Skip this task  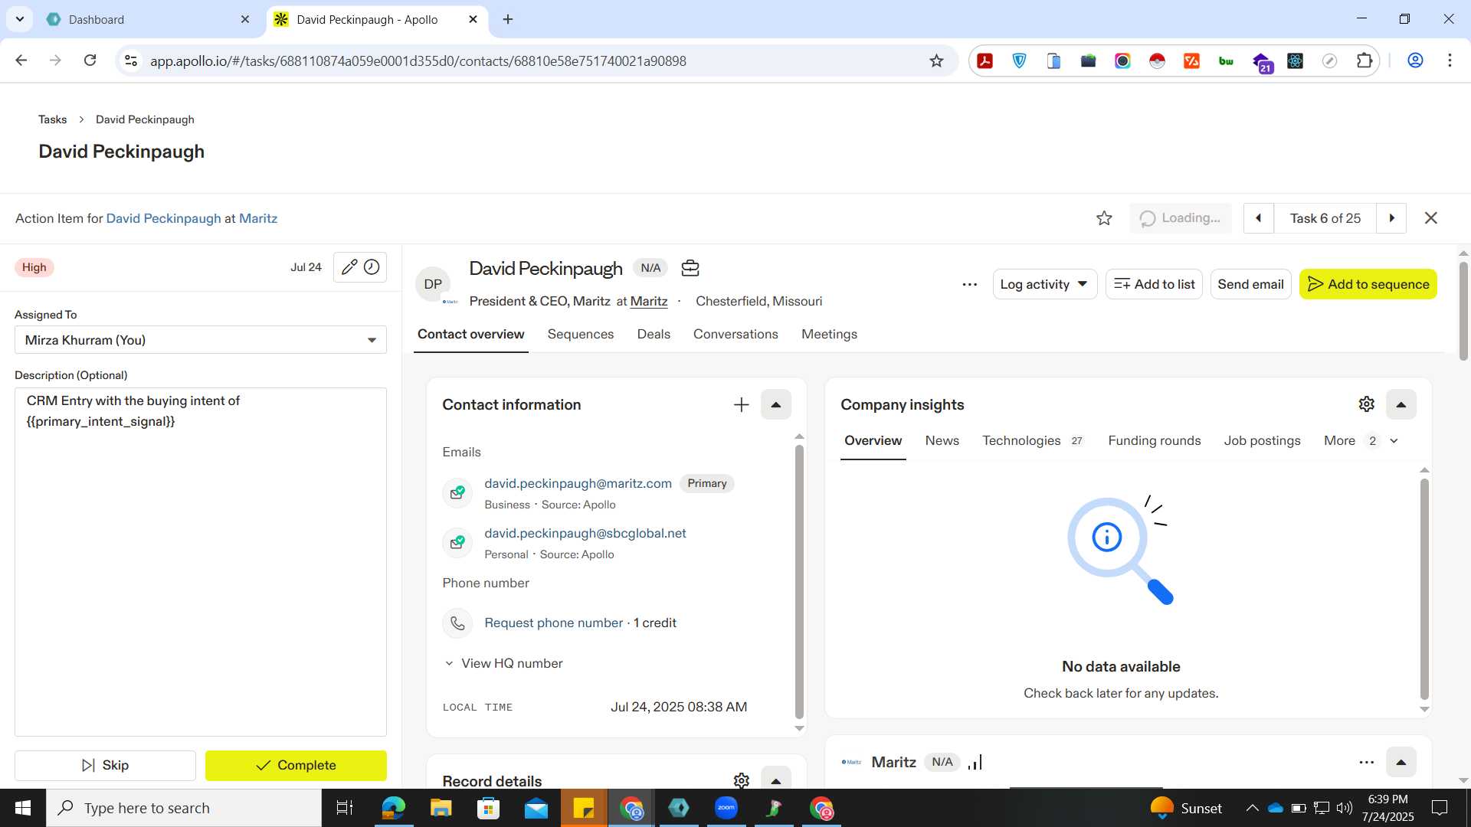click(105, 765)
